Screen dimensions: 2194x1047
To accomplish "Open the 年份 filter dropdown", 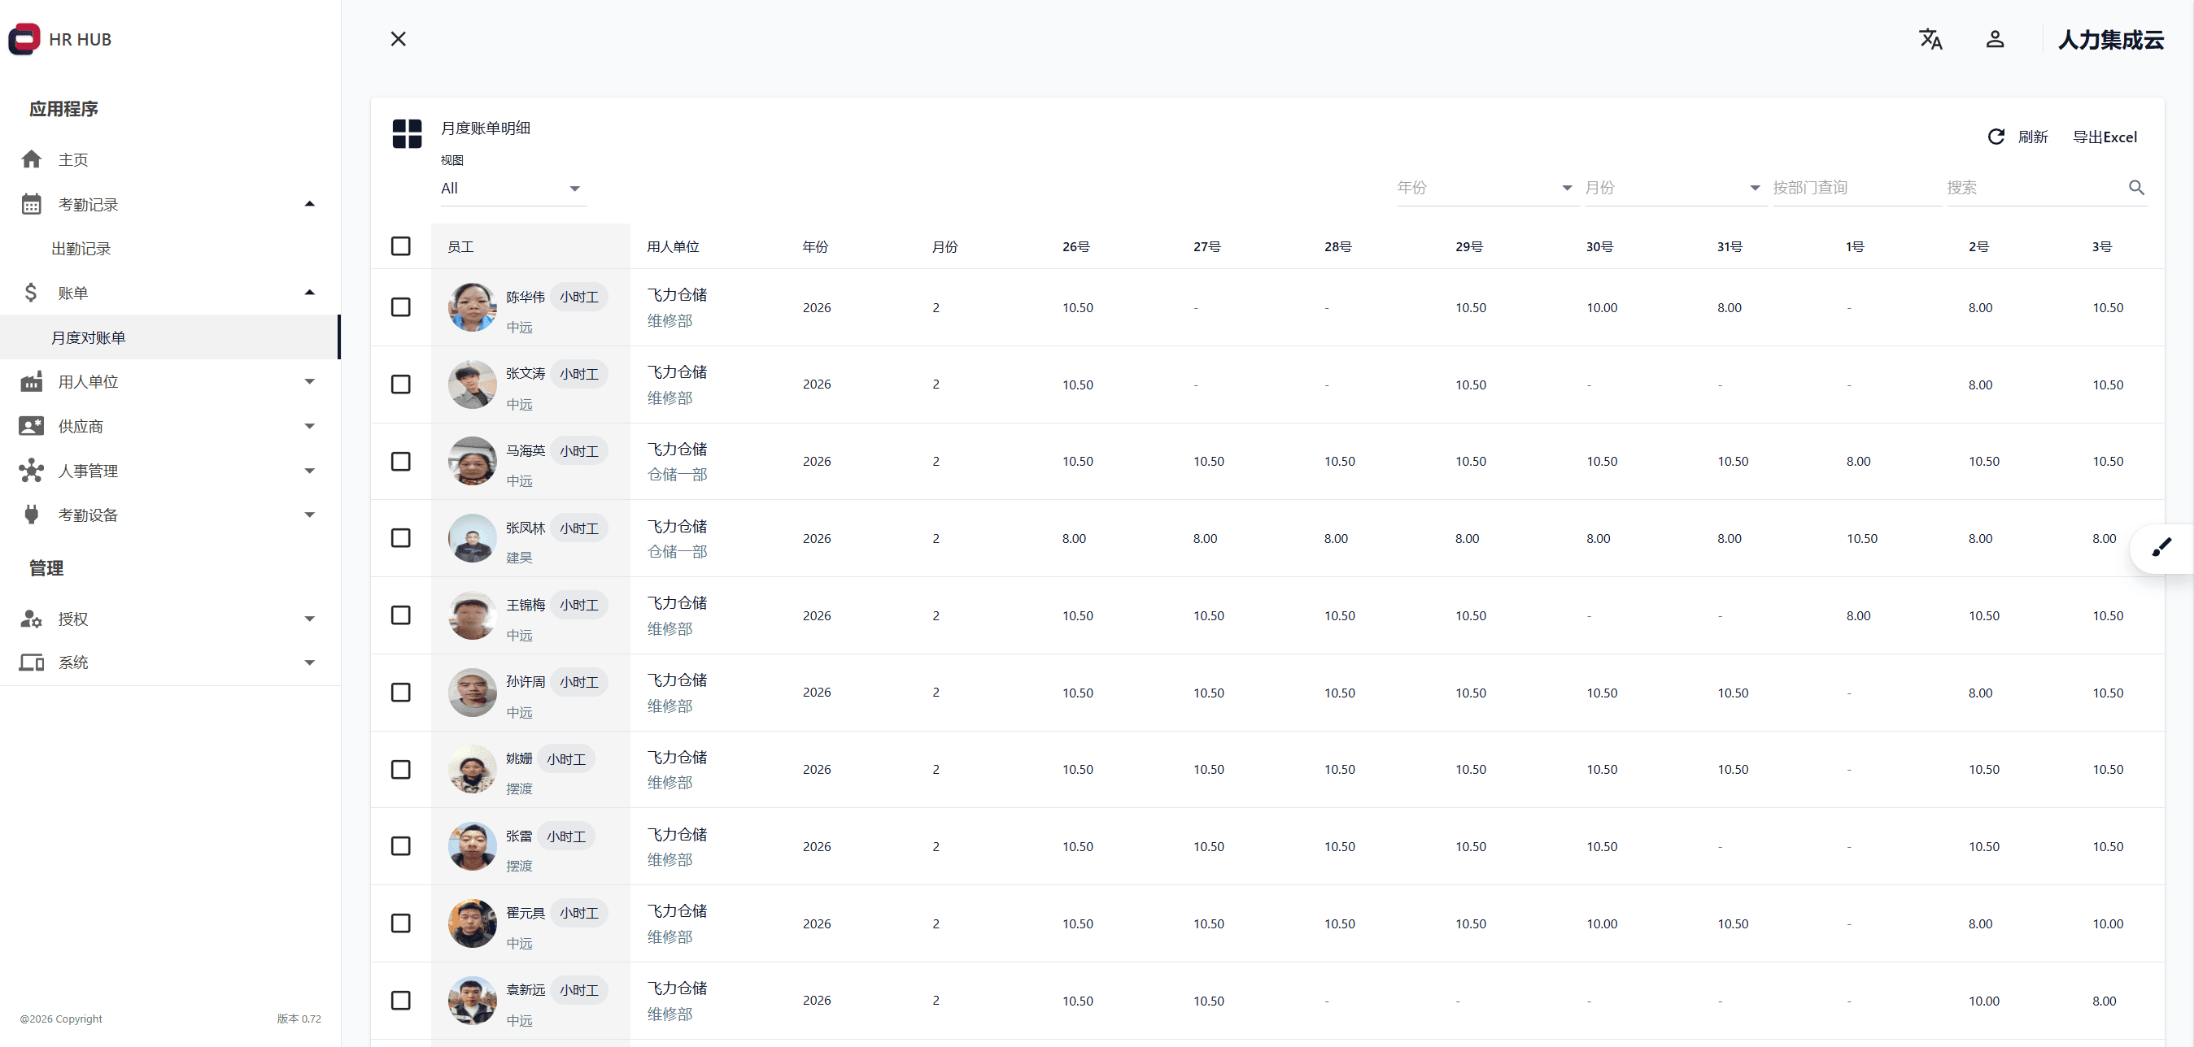I will click(1485, 187).
